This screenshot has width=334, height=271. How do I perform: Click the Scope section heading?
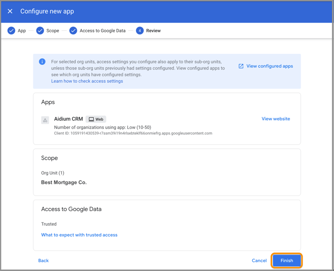[x=49, y=158]
